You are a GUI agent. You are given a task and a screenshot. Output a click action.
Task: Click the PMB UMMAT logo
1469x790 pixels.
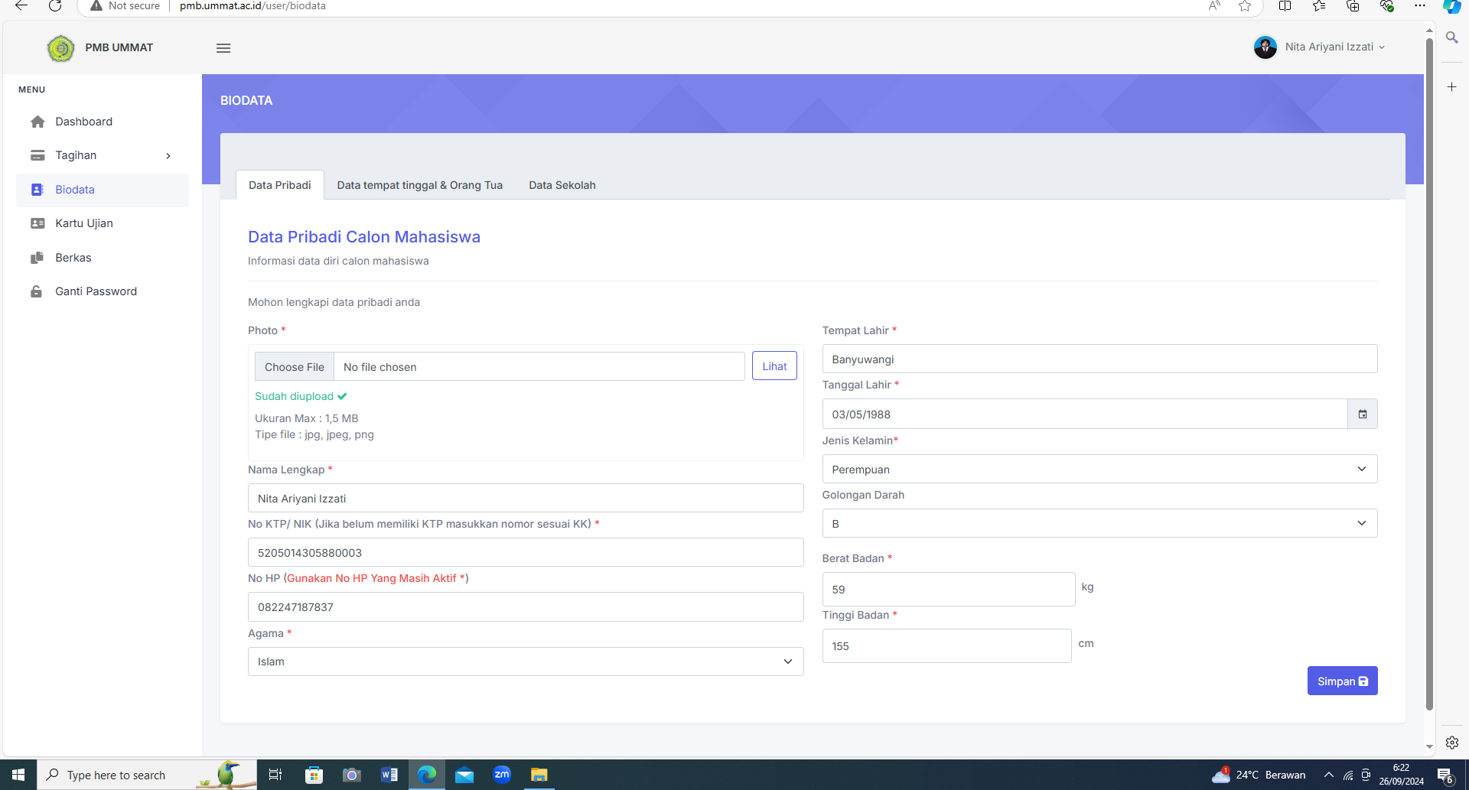(x=60, y=48)
